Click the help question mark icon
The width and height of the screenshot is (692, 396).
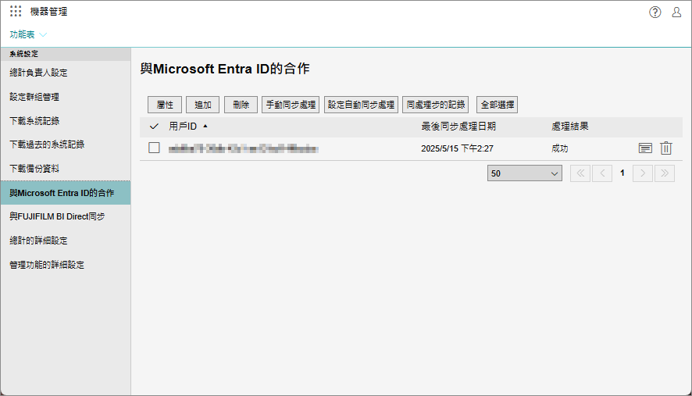[655, 12]
